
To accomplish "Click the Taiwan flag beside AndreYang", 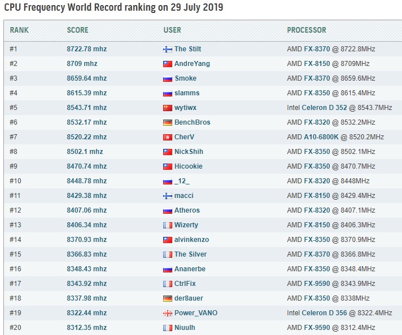I will coord(168,64).
